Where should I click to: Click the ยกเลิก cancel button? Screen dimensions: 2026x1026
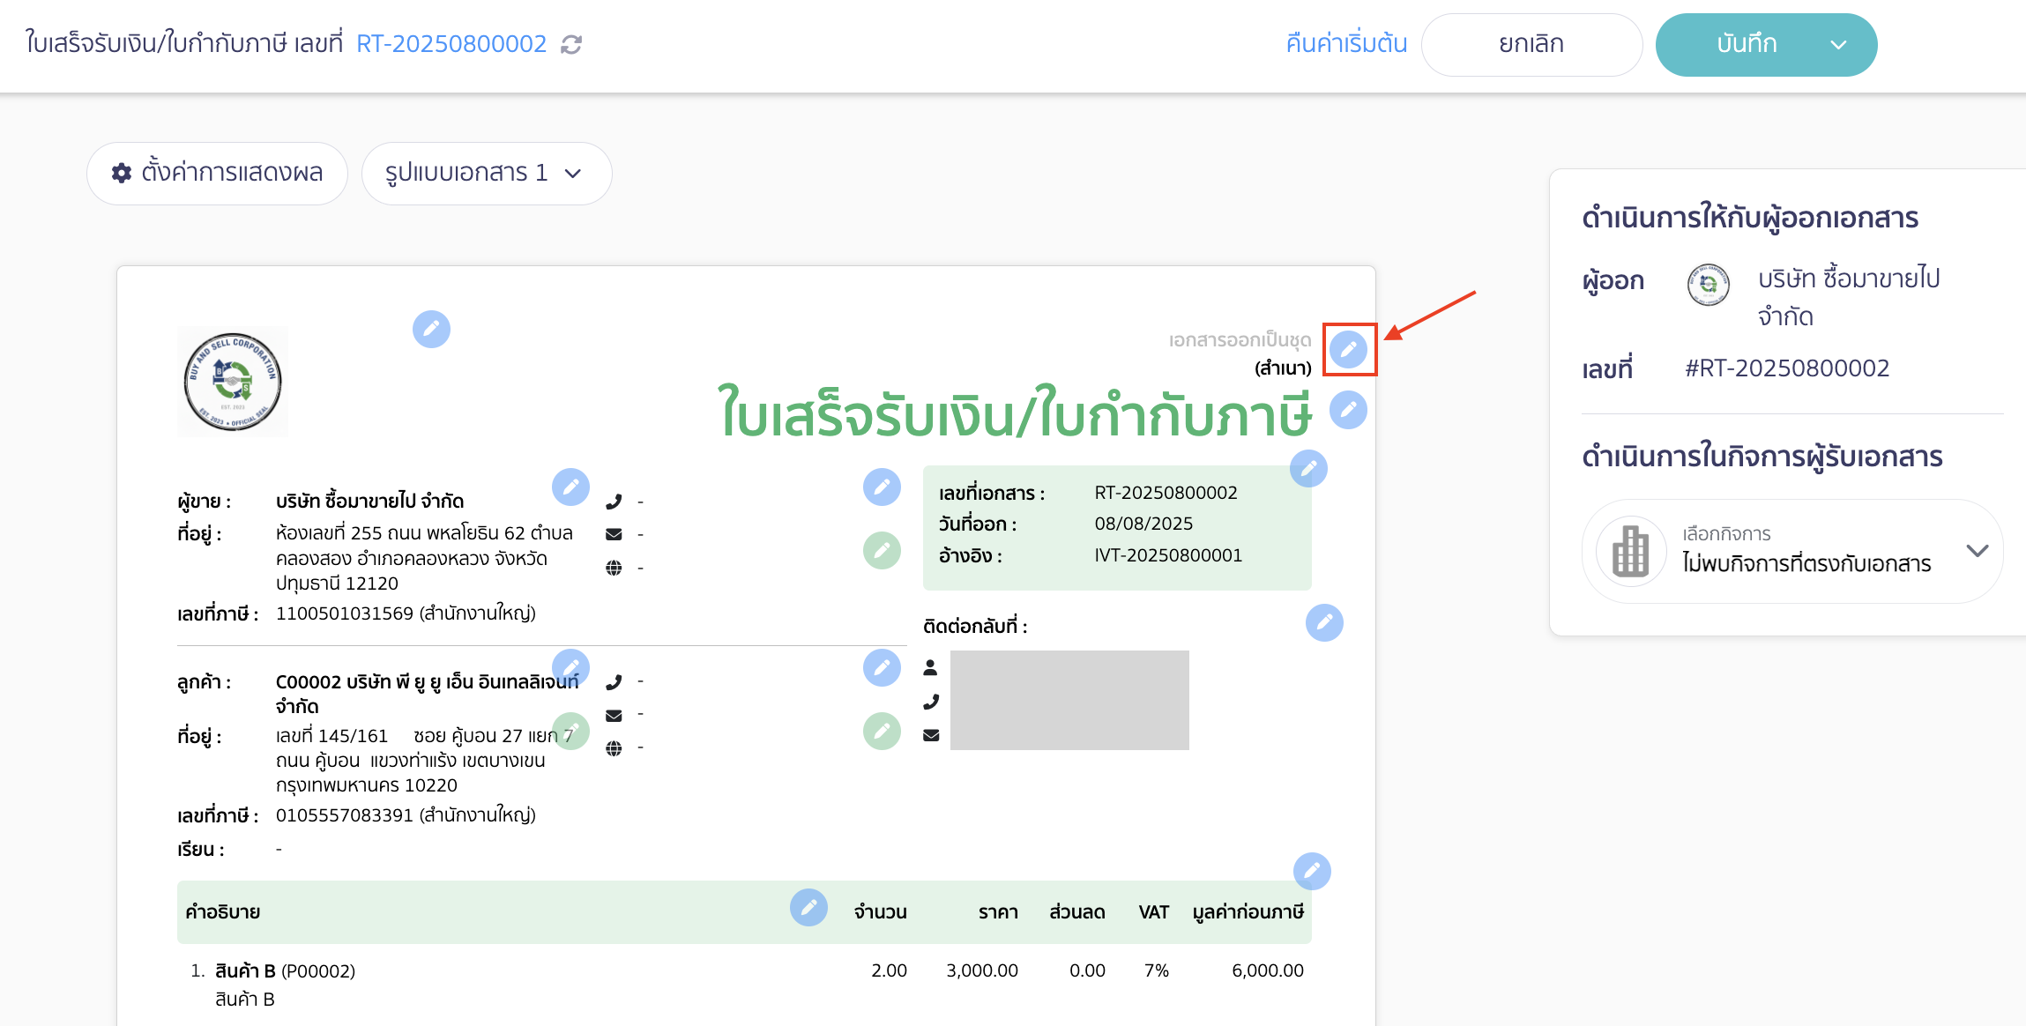pos(1532,44)
